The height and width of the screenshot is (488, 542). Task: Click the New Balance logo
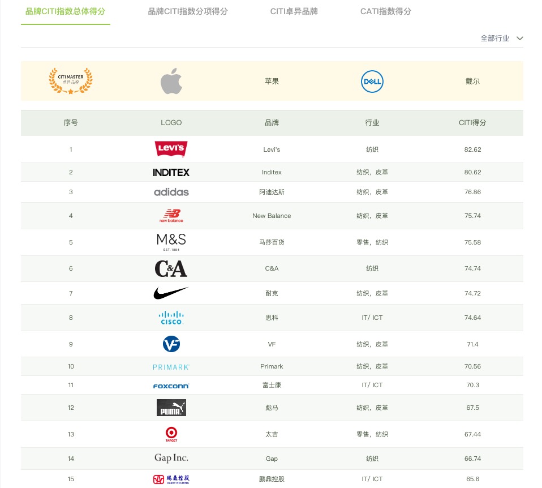(x=171, y=216)
